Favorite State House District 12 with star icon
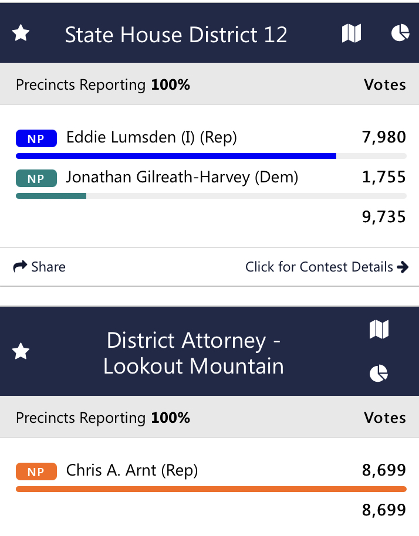 click(21, 33)
